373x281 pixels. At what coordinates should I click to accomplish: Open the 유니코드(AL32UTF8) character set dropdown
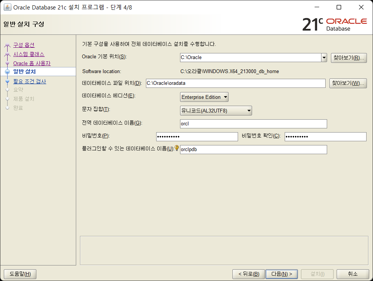click(216, 111)
